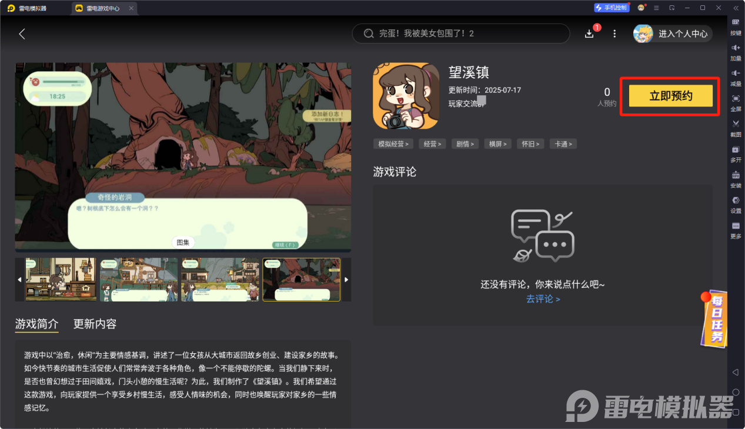Image resolution: width=745 pixels, height=429 pixels.
Task: Click the game search input field
Action: [x=460, y=33]
